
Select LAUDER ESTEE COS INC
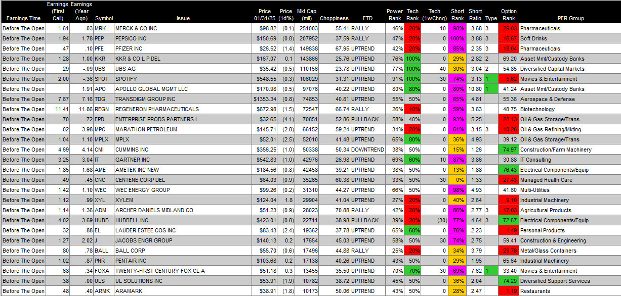click(x=146, y=230)
